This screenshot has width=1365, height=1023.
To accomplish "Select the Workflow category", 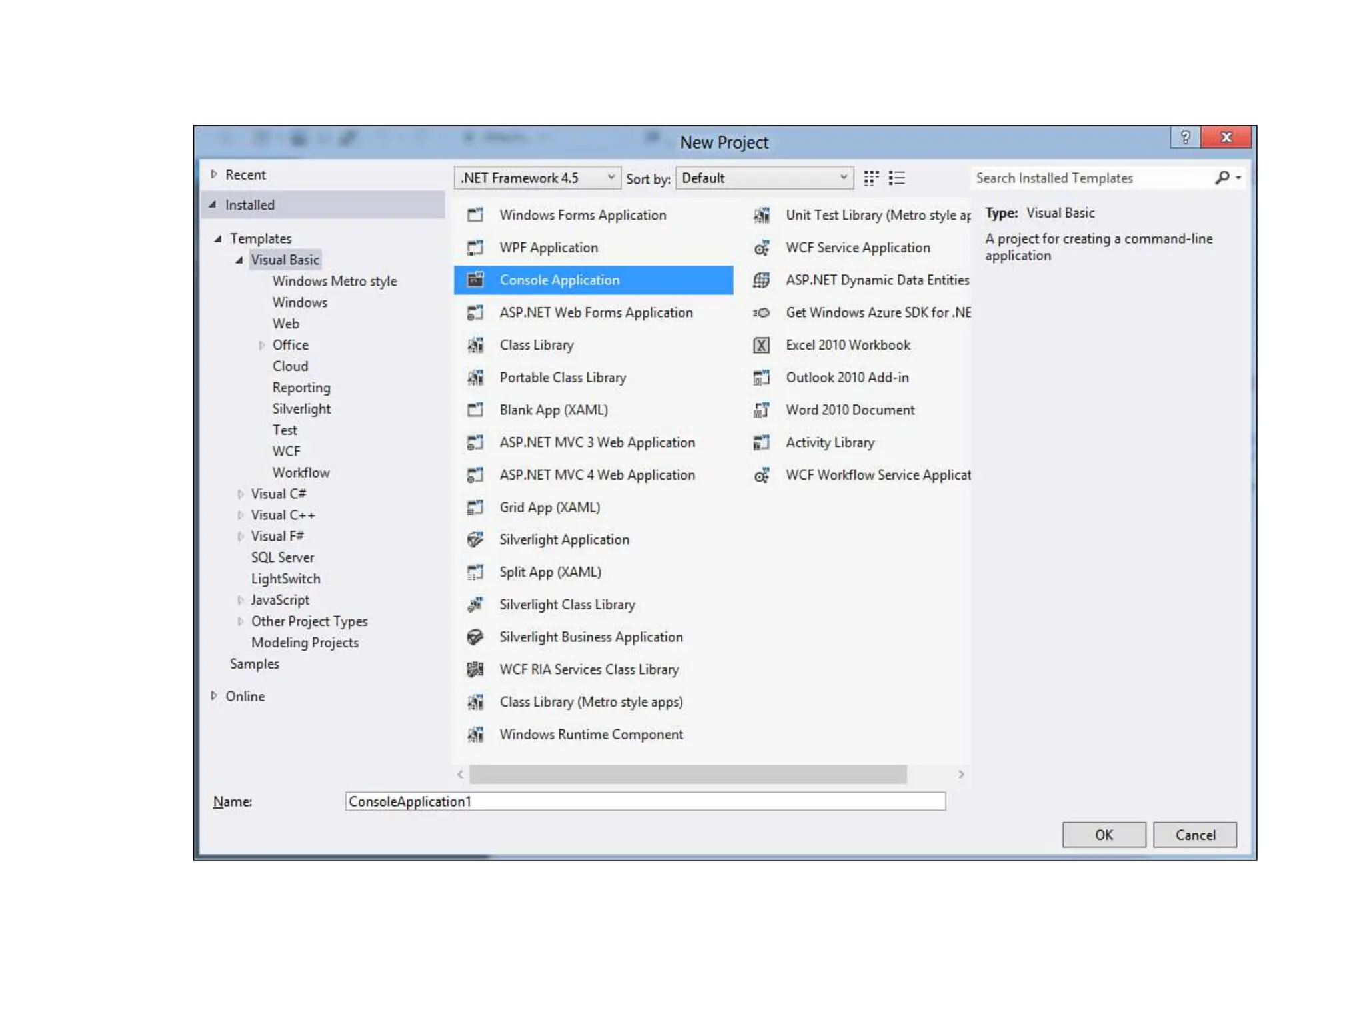I will [301, 473].
